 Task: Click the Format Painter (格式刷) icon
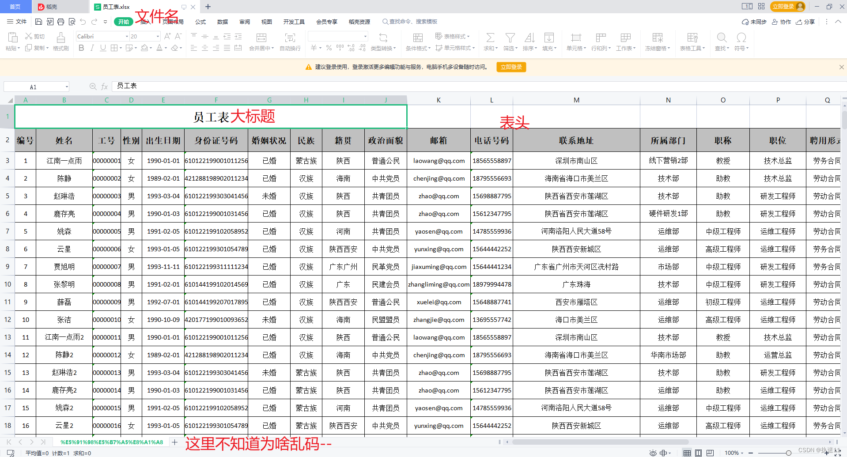(61, 38)
